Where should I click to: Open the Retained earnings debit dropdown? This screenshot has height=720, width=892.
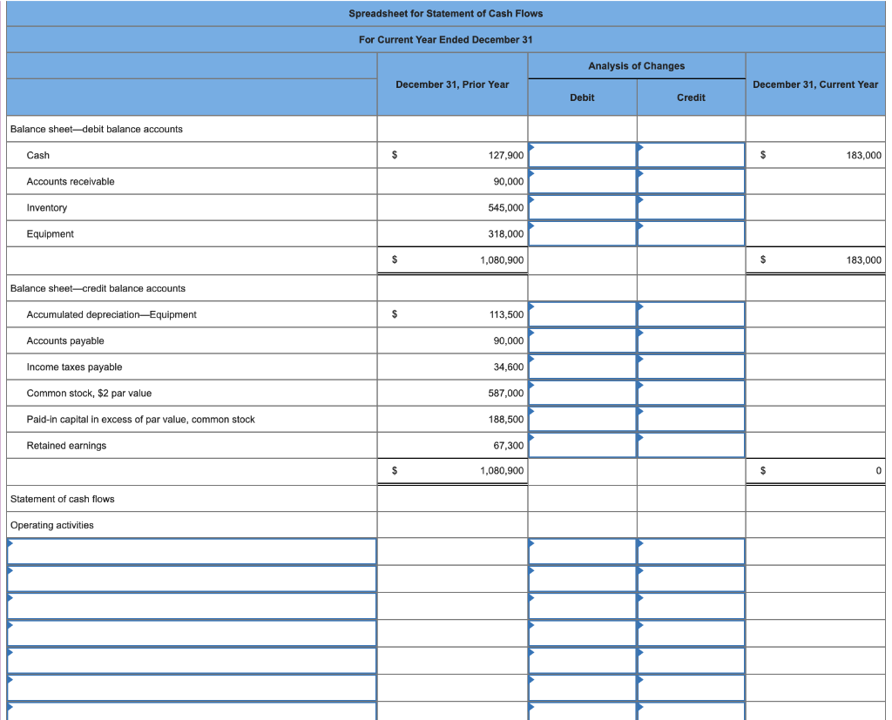tap(582, 445)
